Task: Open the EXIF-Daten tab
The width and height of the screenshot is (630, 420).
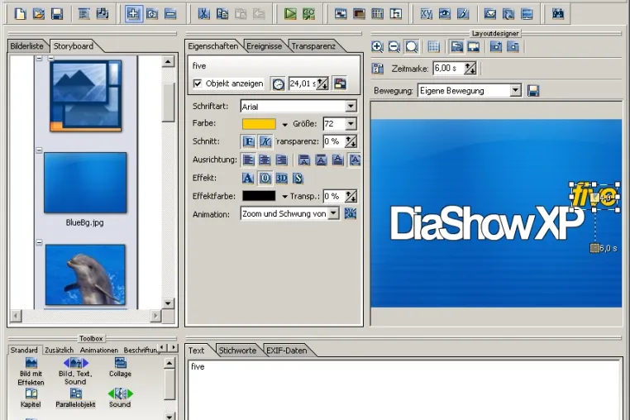Action: tap(286, 351)
